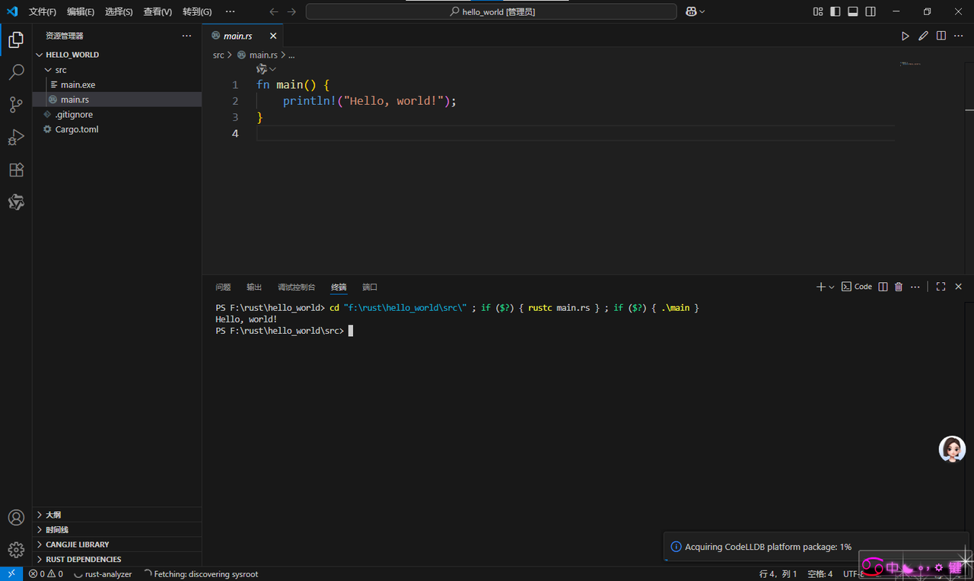The image size is (974, 581).
Task: Switch to the 调试控制台 tab
Action: [x=296, y=287]
